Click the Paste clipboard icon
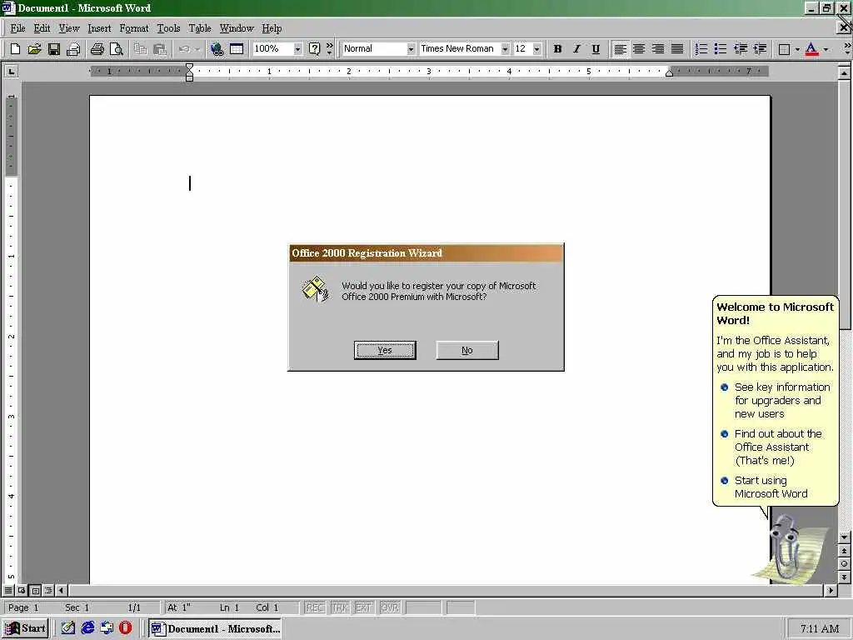This screenshot has height=640, width=853. 159,49
